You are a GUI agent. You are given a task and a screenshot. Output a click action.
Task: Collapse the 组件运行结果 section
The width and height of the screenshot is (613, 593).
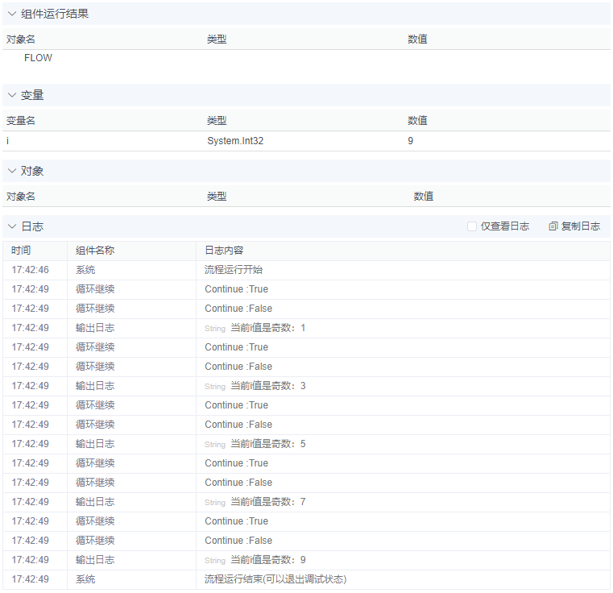(x=12, y=14)
